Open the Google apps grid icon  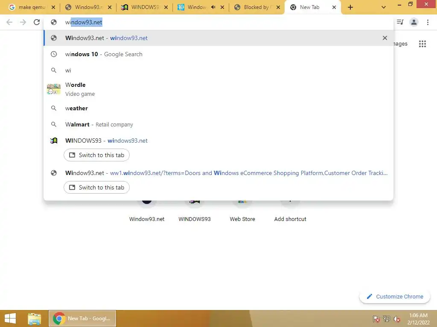[x=422, y=44]
